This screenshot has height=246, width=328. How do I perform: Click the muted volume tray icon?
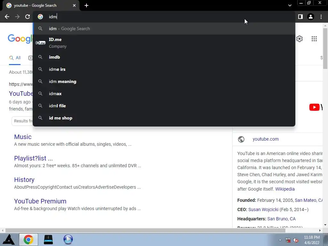[296, 240]
